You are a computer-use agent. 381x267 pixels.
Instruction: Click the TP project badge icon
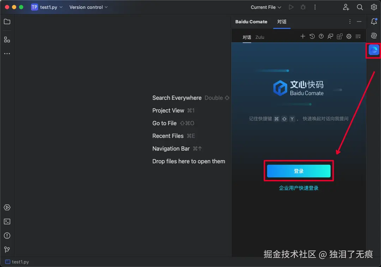[34, 7]
